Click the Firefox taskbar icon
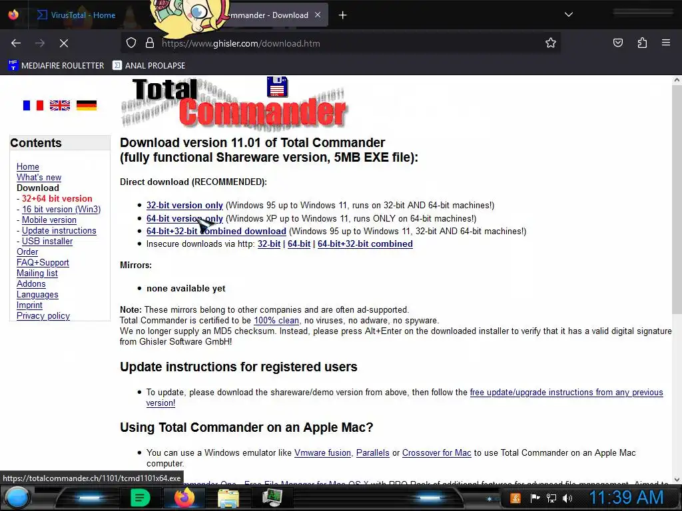682x511 pixels. pos(184,498)
